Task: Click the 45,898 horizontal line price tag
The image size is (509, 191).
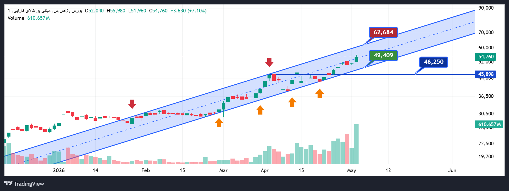Action: pos(486,74)
